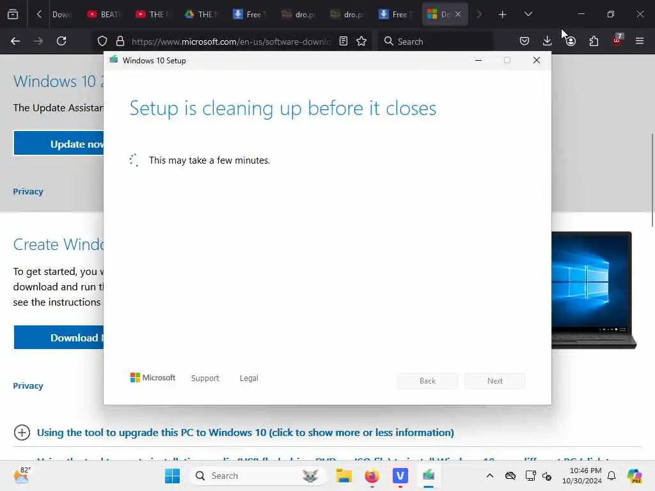
Task: Click the Firefox Search box
Action: click(x=435, y=42)
